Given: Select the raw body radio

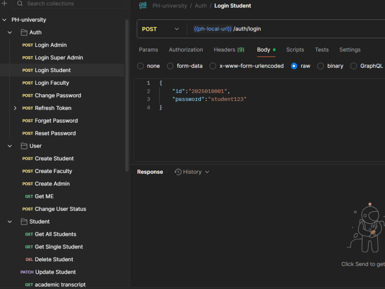Looking at the screenshot, I should [x=294, y=66].
